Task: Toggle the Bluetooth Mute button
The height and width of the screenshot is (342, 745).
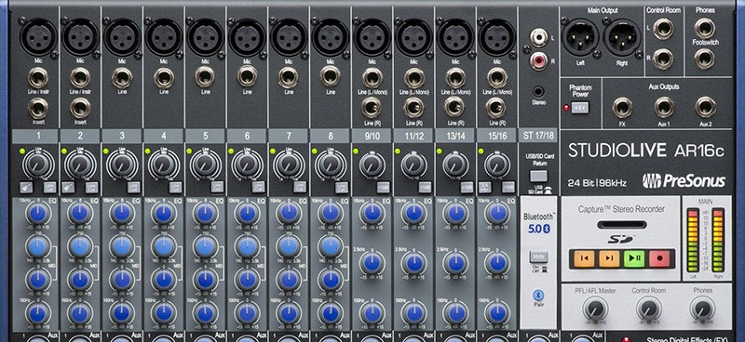Action: pyautogui.click(x=538, y=257)
